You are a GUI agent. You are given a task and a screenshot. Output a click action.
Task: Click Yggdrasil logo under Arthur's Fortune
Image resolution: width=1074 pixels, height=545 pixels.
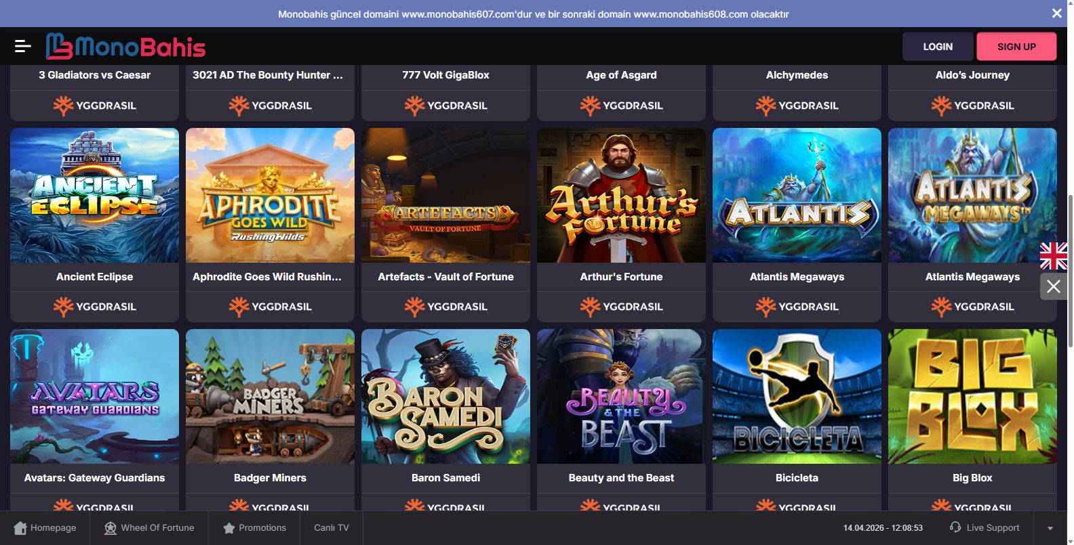(x=622, y=307)
